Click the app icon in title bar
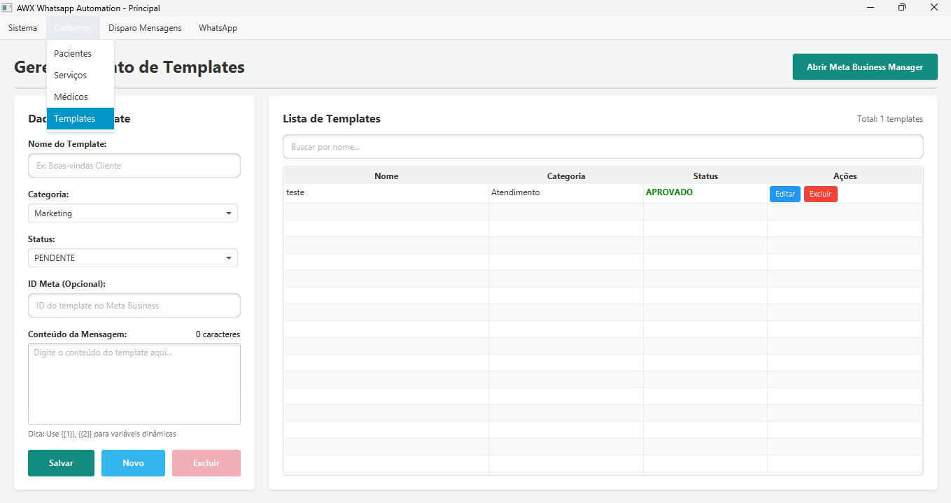 (x=8, y=8)
